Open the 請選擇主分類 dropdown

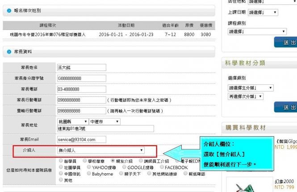245,88
